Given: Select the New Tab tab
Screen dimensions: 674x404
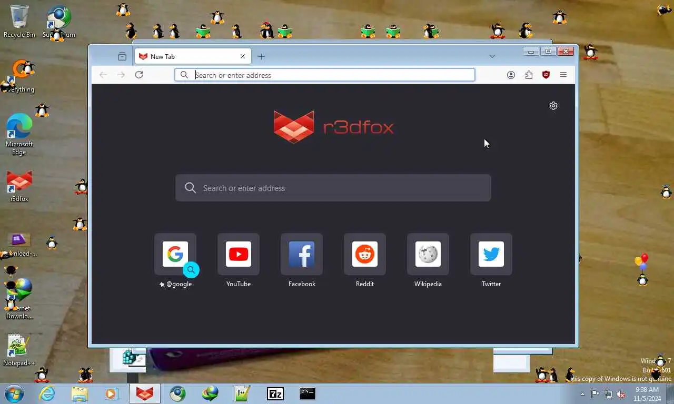Looking at the screenshot, I should click(x=193, y=56).
